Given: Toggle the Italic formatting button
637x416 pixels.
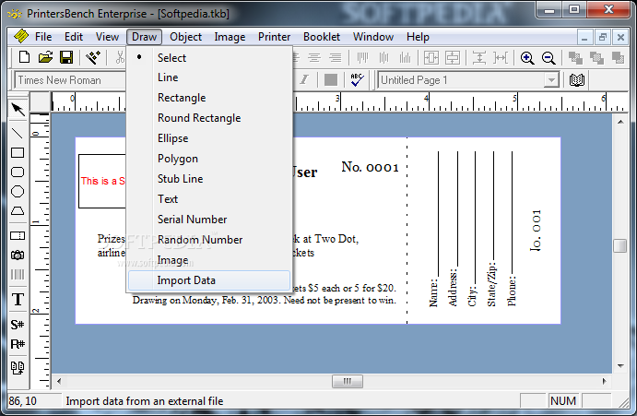Looking at the screenshot, I should coord(304,79).
